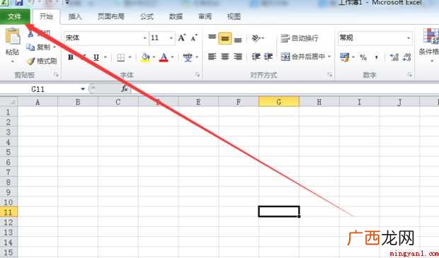
Task: Open the font color dropdown arrow
Action: [x=173, y=57]
